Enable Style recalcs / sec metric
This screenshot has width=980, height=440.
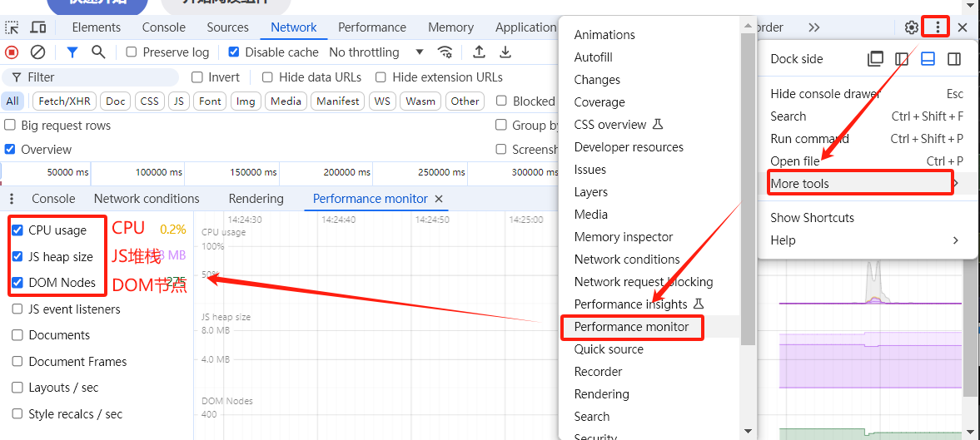click(17, 413)
